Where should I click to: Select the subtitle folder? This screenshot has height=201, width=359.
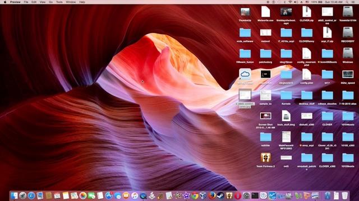click(x=265, y=137)
